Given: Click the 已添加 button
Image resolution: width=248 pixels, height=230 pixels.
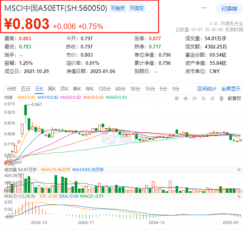Looking at the screenshot, I should click(229, 9).
